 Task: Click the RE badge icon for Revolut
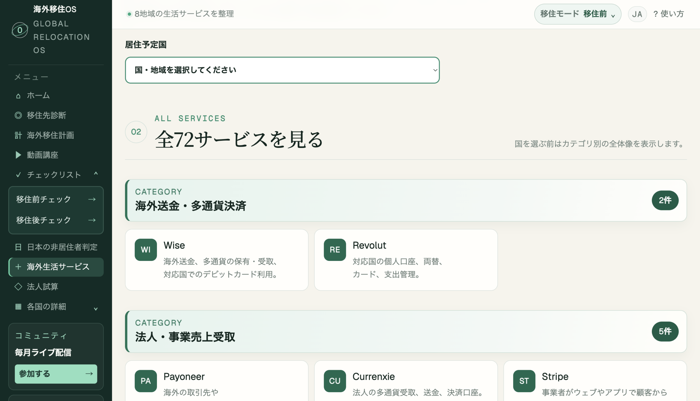335,250
